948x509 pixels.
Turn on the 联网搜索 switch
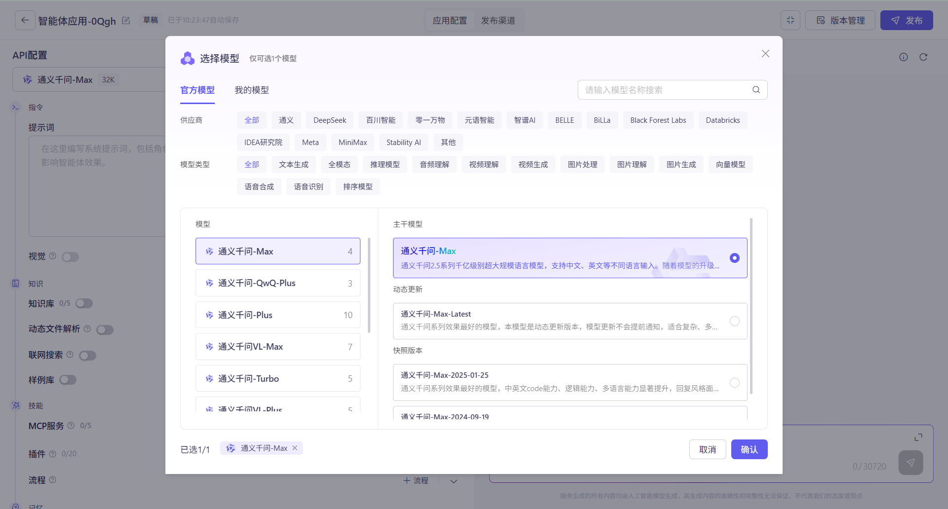(87, 355)
